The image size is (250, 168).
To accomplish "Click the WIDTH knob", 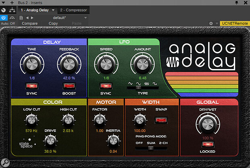I will point(140,120).
